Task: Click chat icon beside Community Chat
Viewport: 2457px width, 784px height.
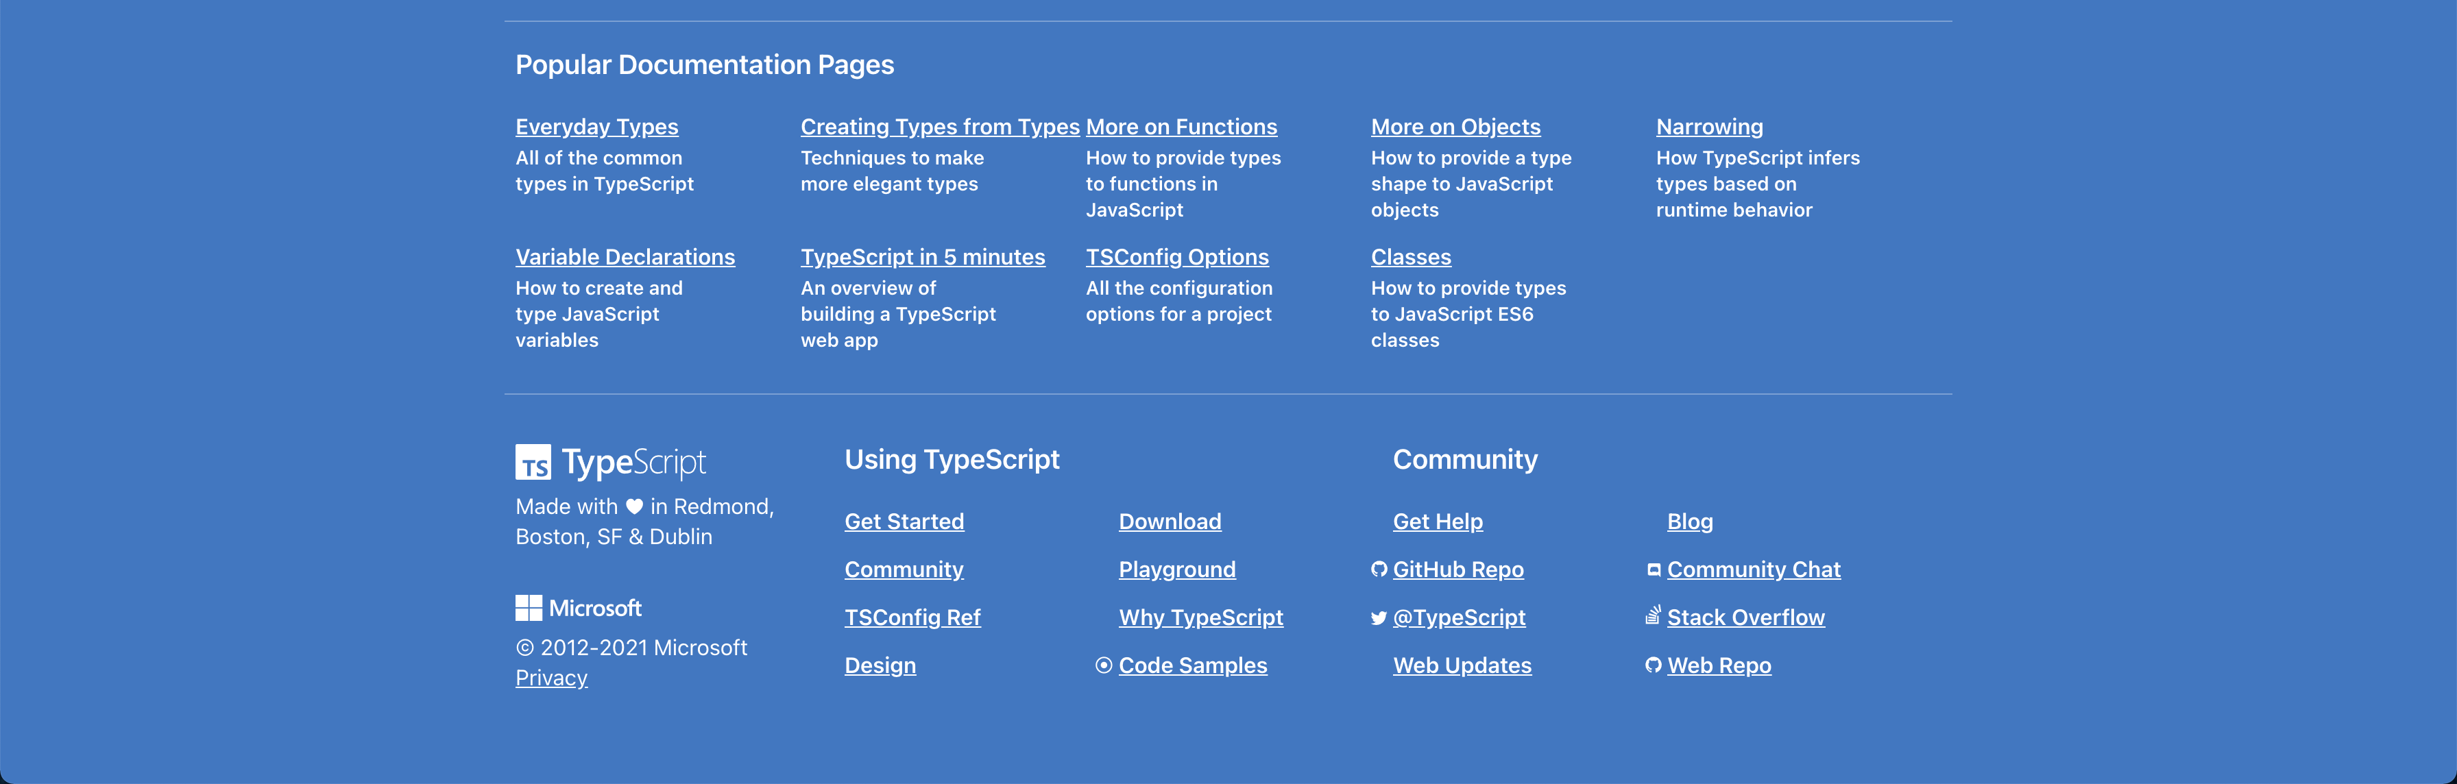Action: coord(1653,570)
